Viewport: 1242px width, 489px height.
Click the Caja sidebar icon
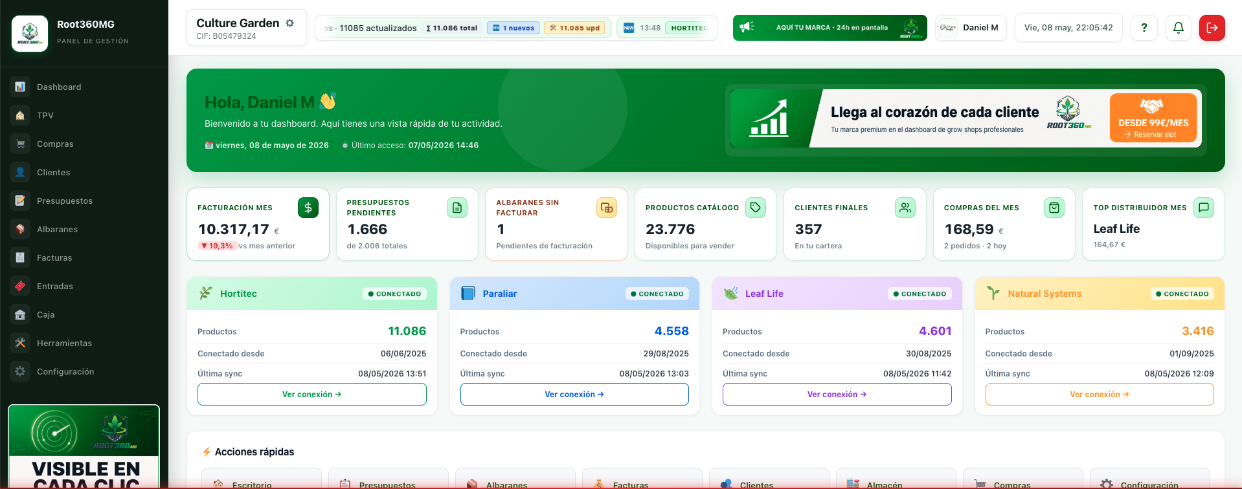(x=20, y=314)
